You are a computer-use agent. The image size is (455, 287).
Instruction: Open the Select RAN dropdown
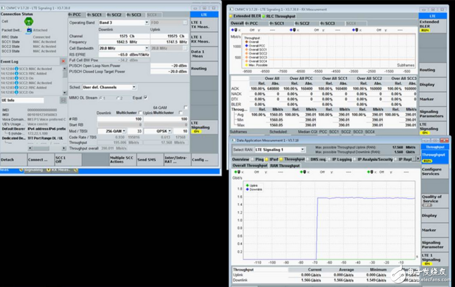click(302, 150)
